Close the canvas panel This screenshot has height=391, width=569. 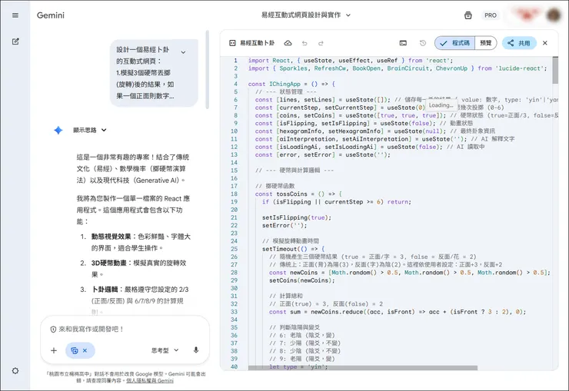545,43
